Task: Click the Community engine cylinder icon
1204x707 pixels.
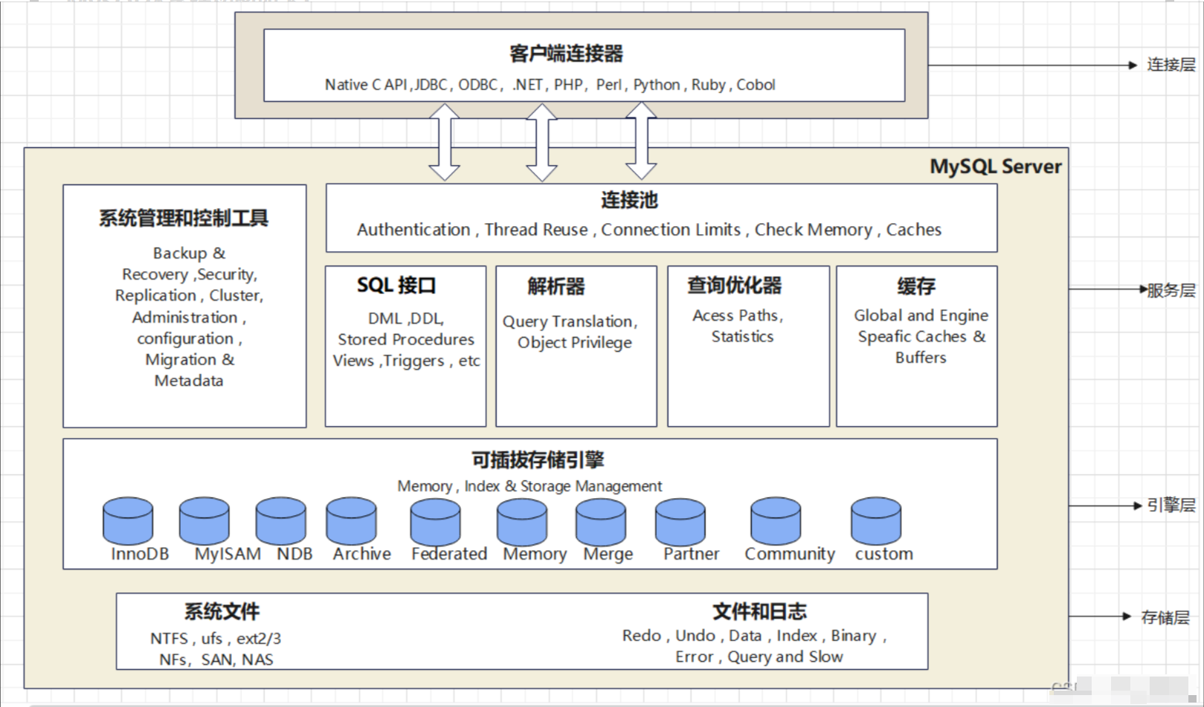Action: 776,521
